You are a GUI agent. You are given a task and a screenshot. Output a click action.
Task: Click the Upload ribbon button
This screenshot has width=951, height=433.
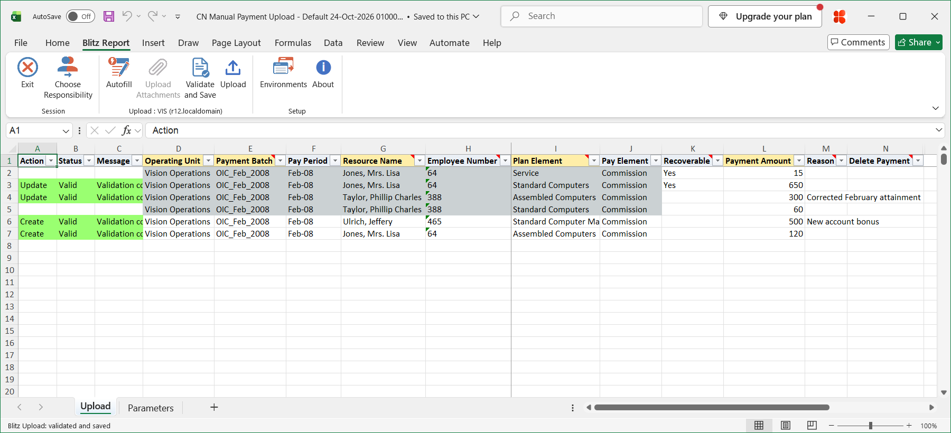[233, 73]
